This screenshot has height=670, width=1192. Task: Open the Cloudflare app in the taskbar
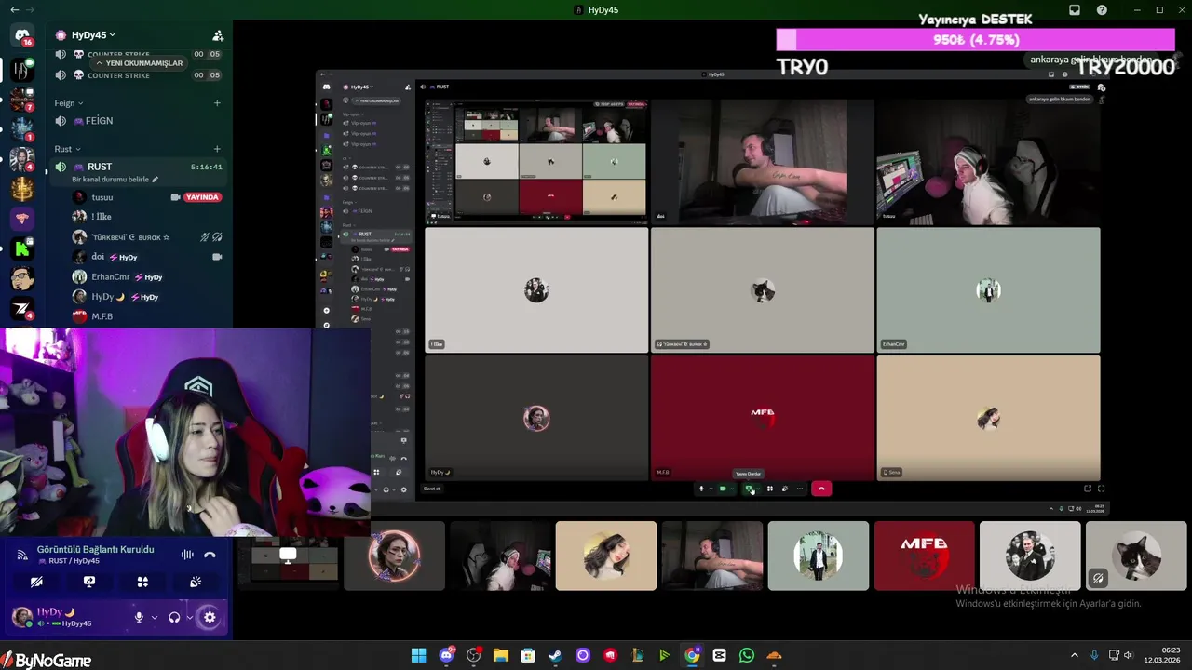[x=774, y=656]
